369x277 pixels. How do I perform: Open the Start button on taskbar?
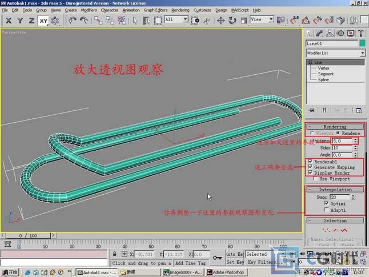click(10, 272)
